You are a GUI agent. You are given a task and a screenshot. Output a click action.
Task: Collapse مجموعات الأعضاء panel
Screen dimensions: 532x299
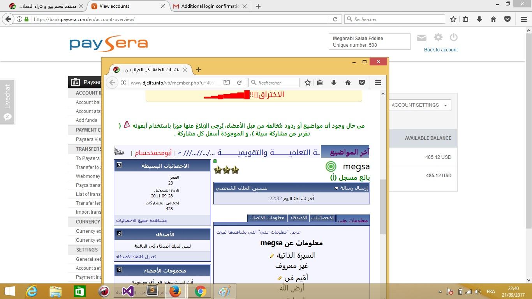[119, 270]
